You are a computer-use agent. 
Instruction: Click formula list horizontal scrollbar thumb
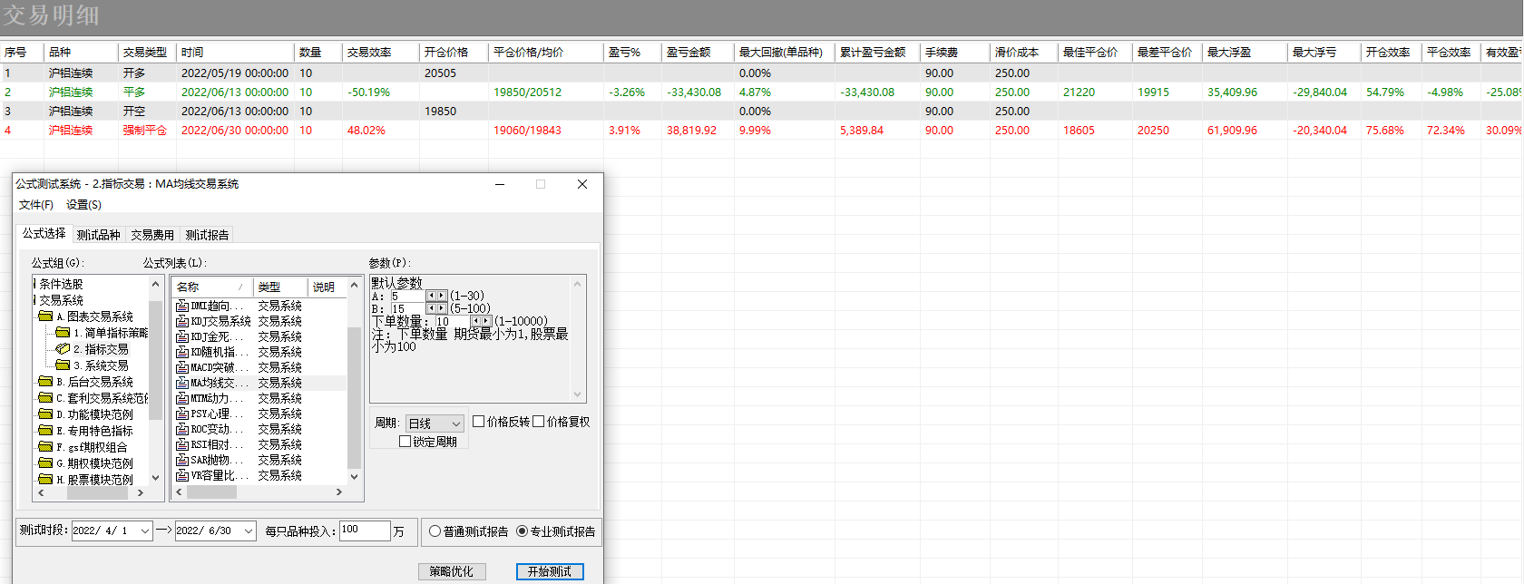tap(211, 492)
